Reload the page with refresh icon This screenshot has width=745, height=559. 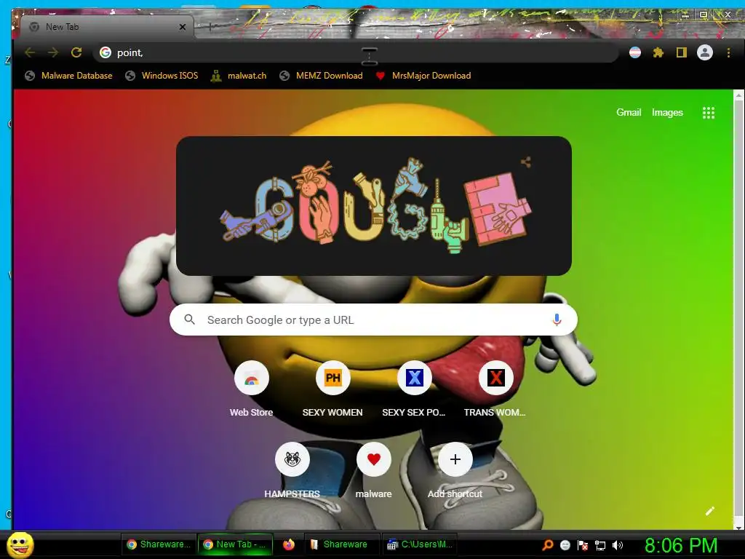point(76,52)
